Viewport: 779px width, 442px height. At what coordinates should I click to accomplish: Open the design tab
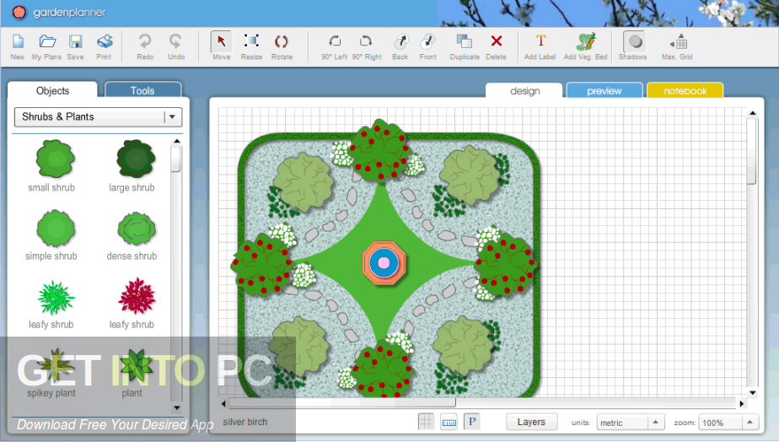click(x=524, y=91)
